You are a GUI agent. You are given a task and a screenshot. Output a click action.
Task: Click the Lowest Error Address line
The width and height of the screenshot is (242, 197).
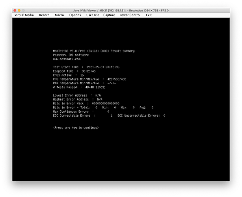tap(77, 95)
